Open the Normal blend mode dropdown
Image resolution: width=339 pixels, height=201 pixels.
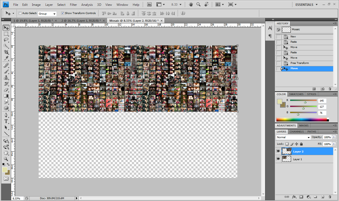[x=293, y=137]
